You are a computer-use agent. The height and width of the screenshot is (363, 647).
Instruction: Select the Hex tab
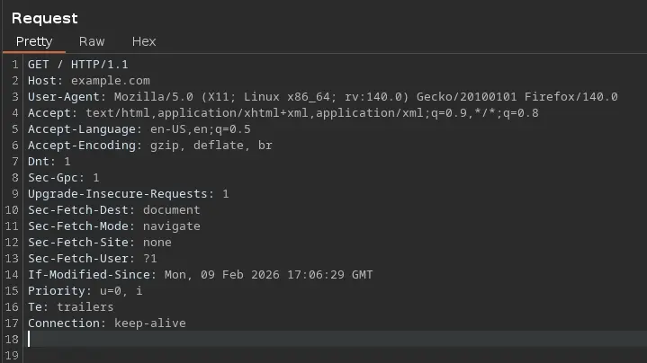(144, 41)
